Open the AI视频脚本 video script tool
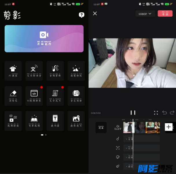176x174 pixels. (34, 95)
